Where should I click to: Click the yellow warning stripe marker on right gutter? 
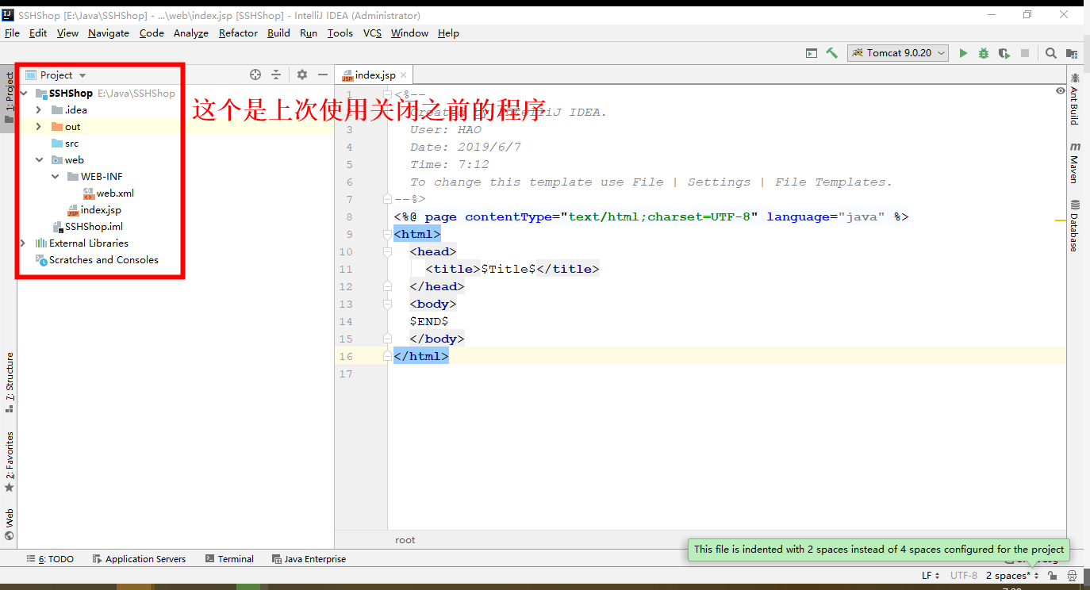tap(1060, 221)
